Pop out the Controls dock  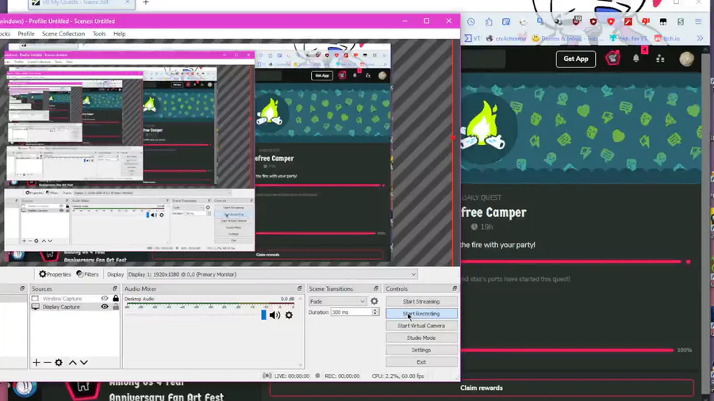click(x=455, y=288)
